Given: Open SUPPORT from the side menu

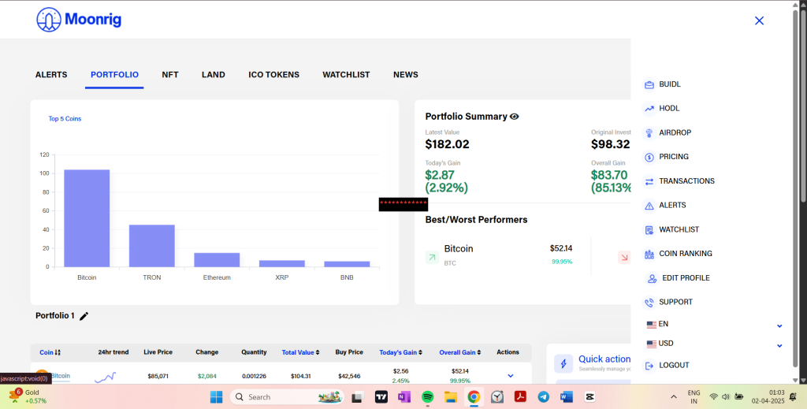Looking at the screenshot, I should pyautogui.click(x=675, y=302).
